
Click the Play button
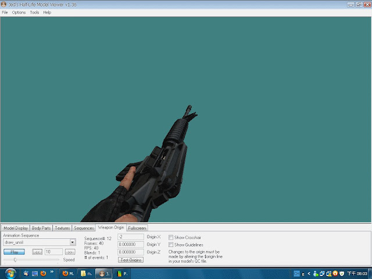pos(14,252)
